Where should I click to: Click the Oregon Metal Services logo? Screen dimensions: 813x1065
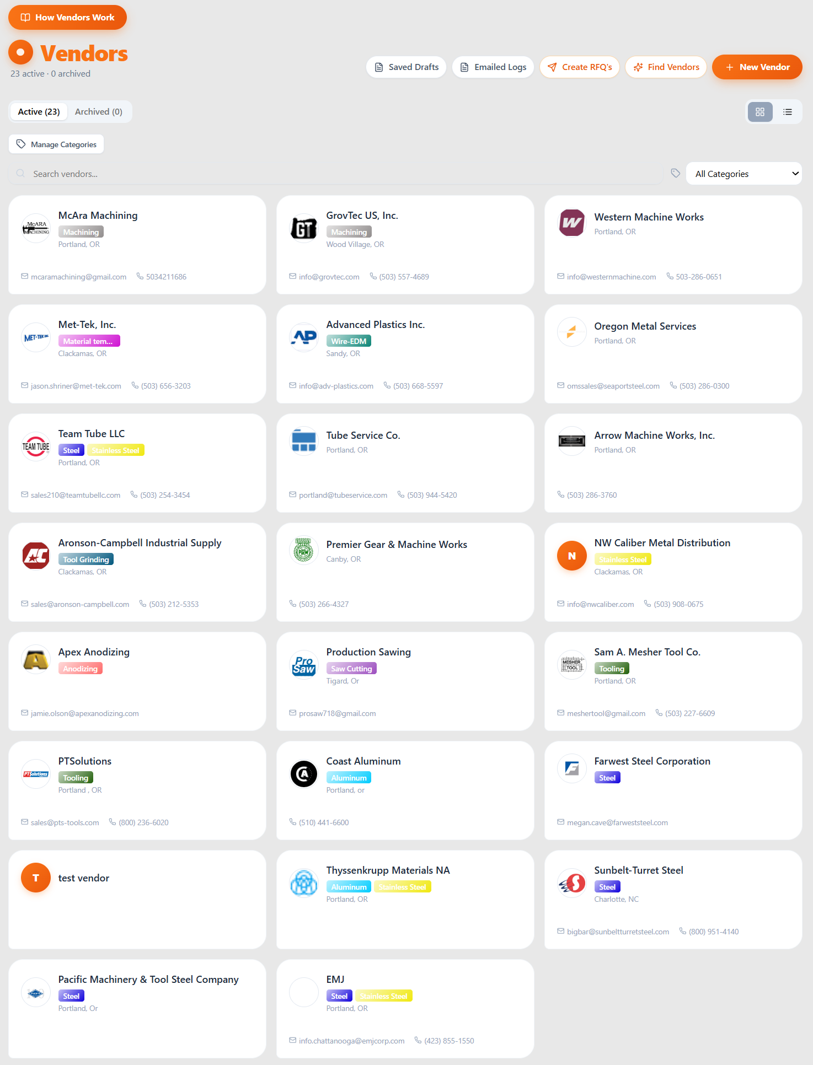pyautogui.click(x=572, y=332)
